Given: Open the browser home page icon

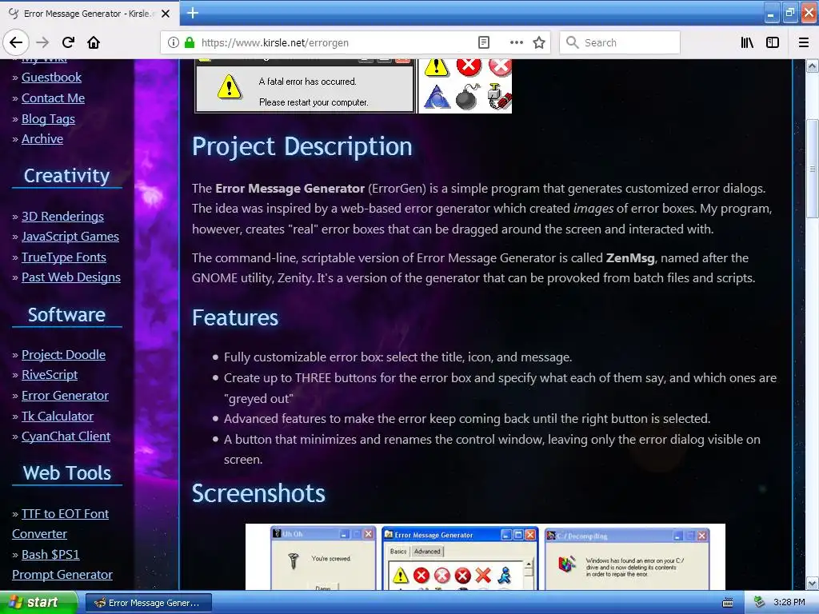Looking at the screenshot, I should 94,42.
